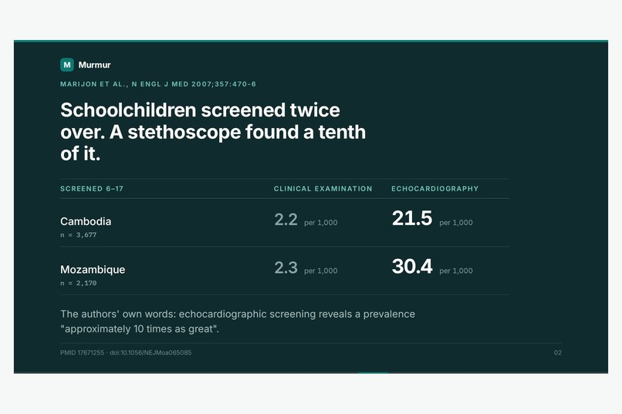Click the Cambodia row label
The width and height of the screenshot is (622, 414).
point(86,221)
